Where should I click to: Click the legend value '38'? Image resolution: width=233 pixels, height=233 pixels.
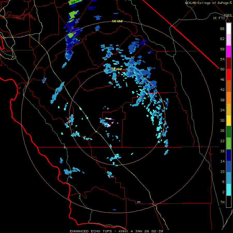pos(222,100)
